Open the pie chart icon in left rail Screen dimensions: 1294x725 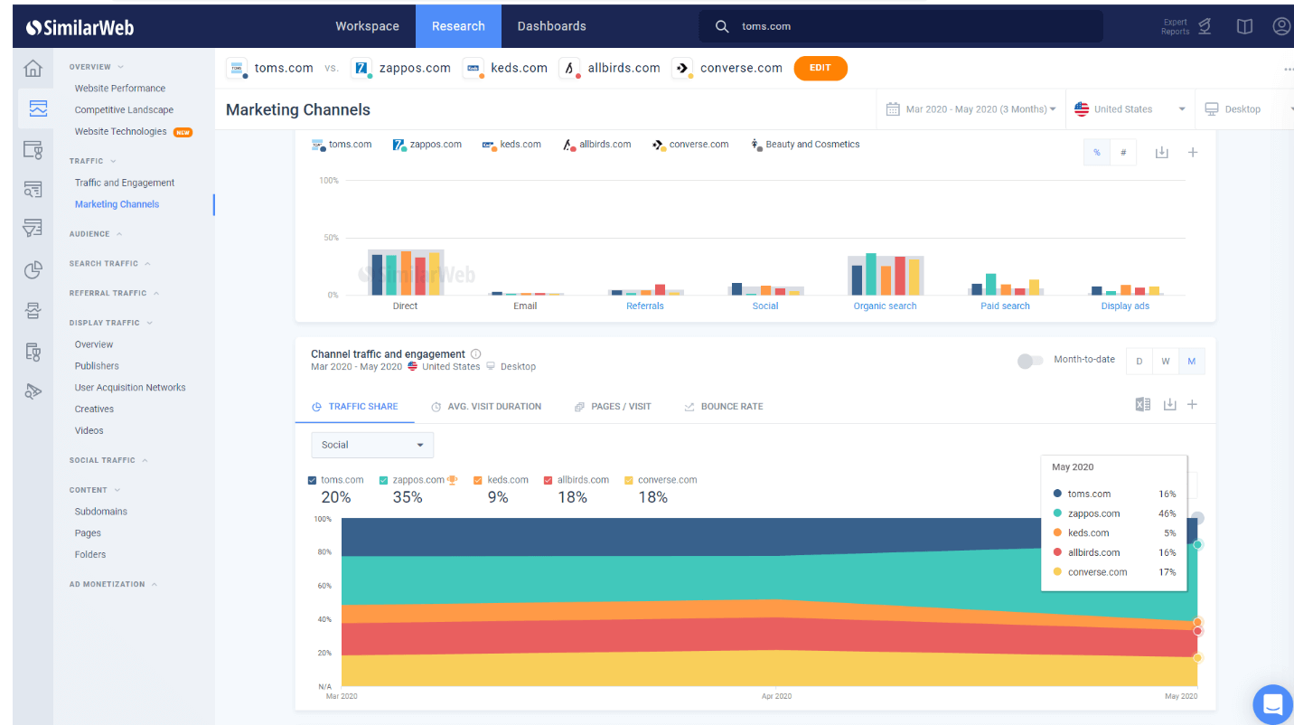33,269
